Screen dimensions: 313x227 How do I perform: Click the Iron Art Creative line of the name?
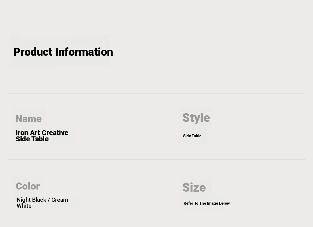click(42, 133)
